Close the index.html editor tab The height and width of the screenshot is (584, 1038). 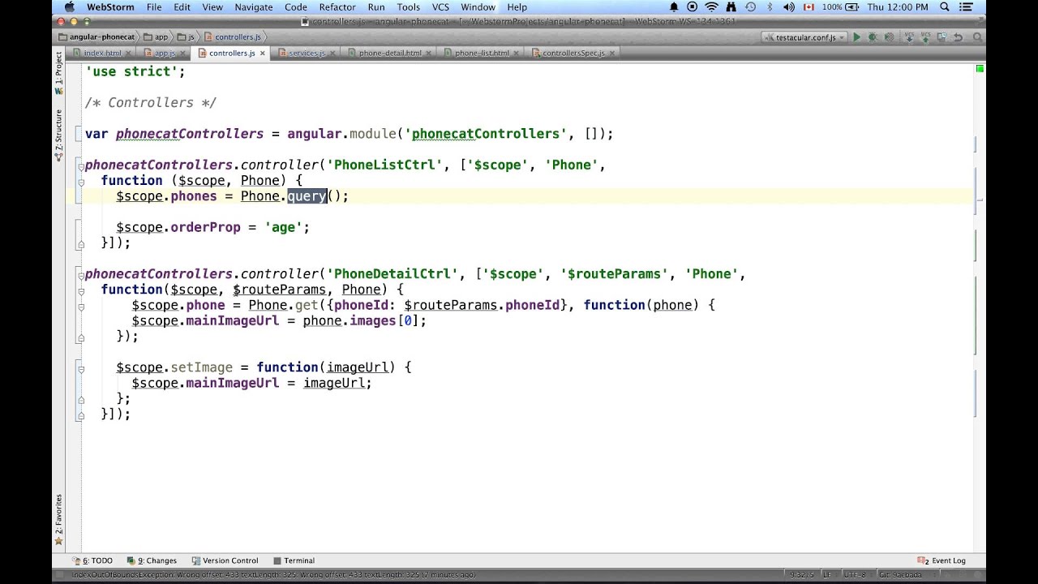tap(128, 54)
